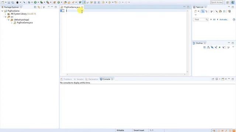Select the Console tab
The width and height of the screenshot is (236, 132).
tap(107, 79)
